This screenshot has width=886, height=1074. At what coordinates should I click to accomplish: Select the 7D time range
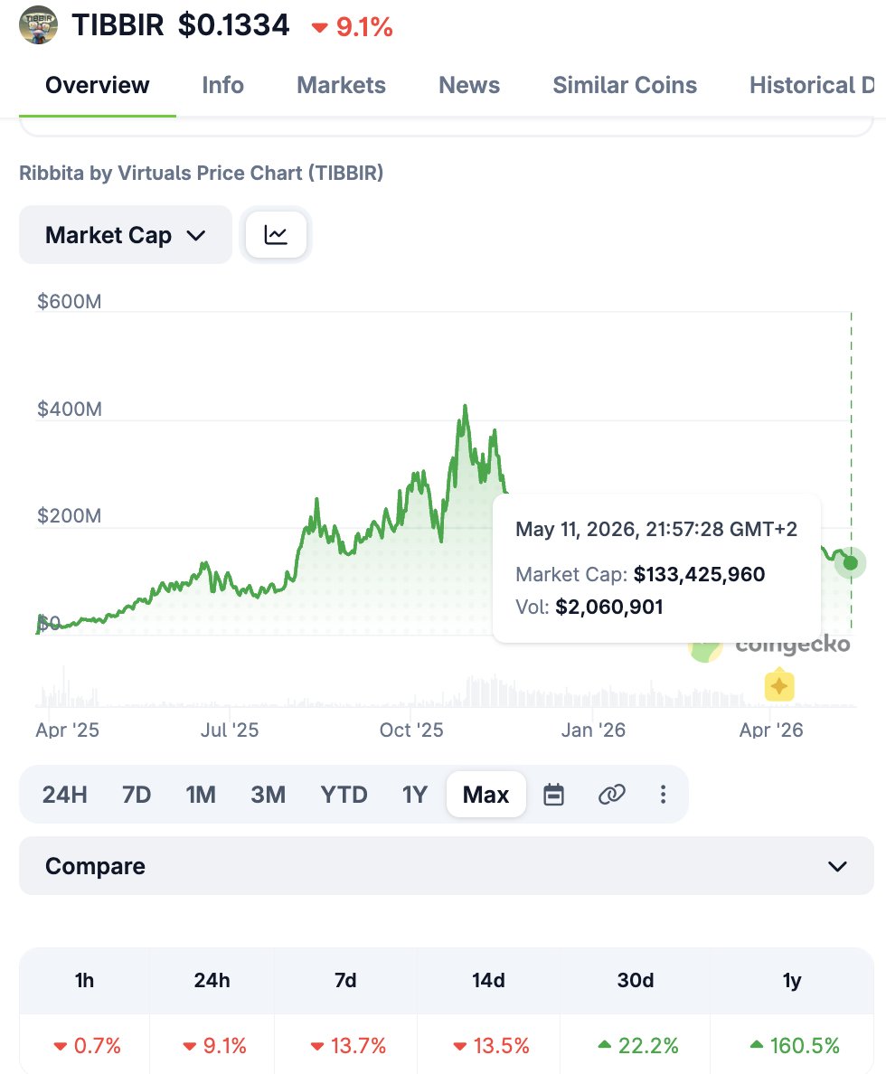point(137,795)
